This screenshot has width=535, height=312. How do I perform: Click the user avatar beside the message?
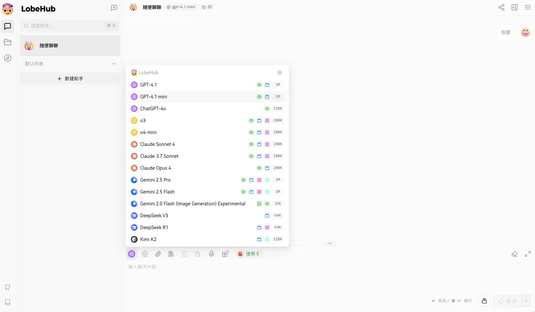pos(526,32)
